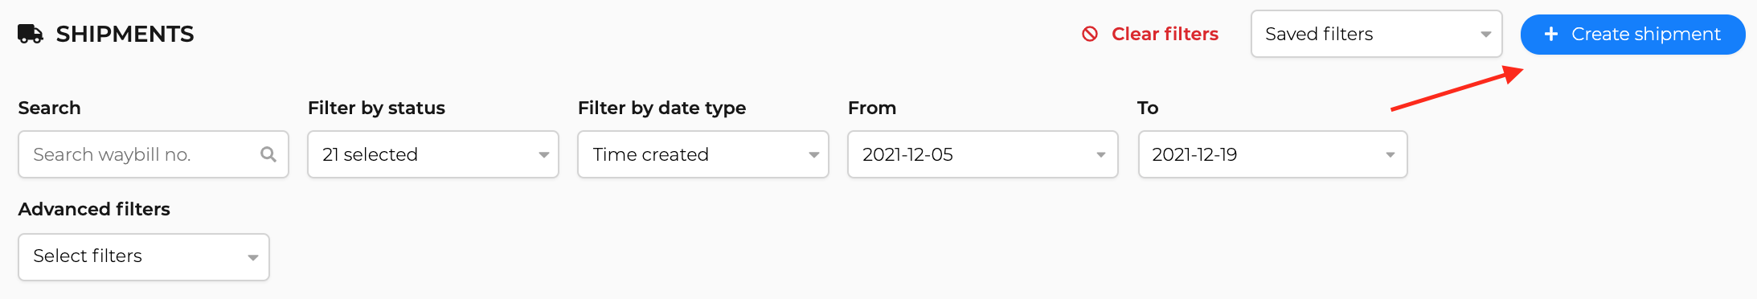Click the To date caret arrow
Viewport: 1757px width, 299px height.
pos(1390,155)
